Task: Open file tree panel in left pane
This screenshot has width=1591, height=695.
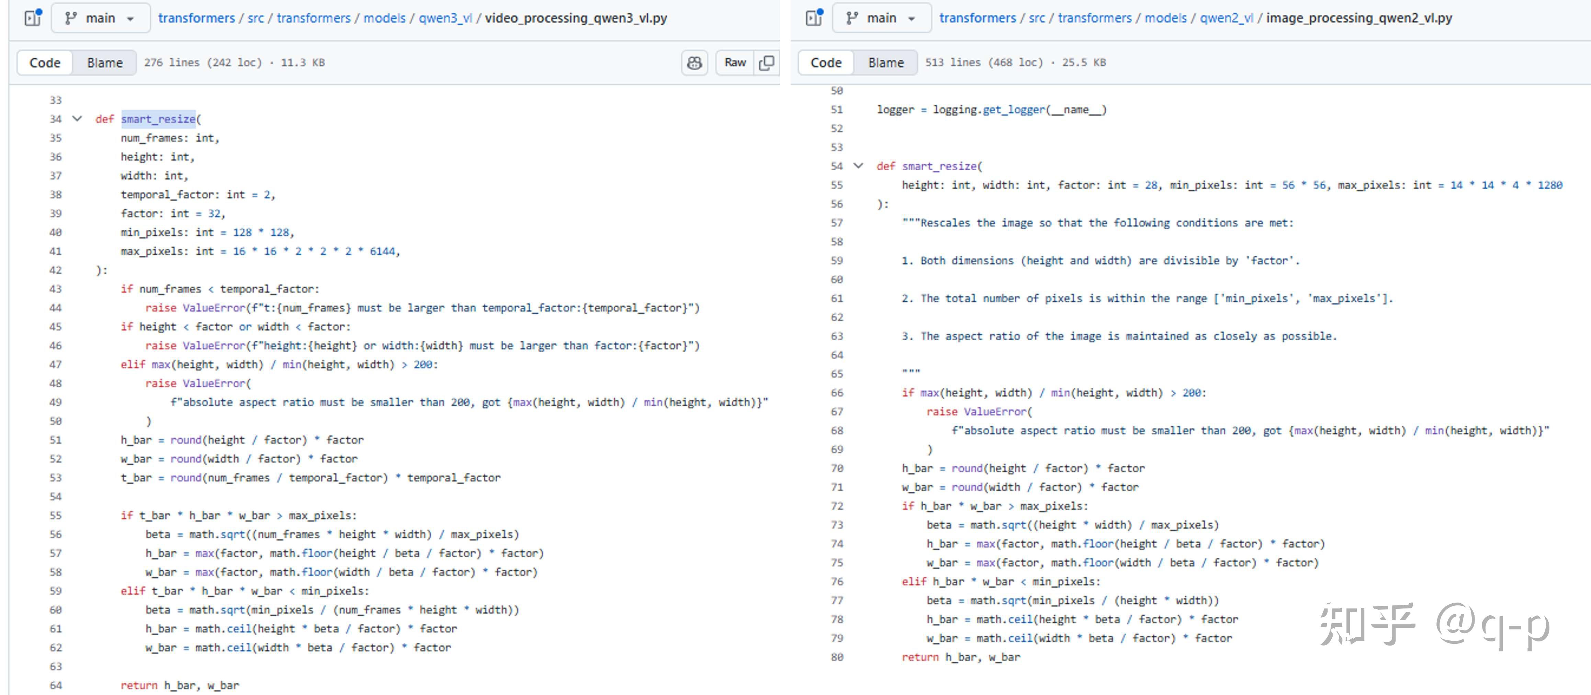Action: (33, 17)
